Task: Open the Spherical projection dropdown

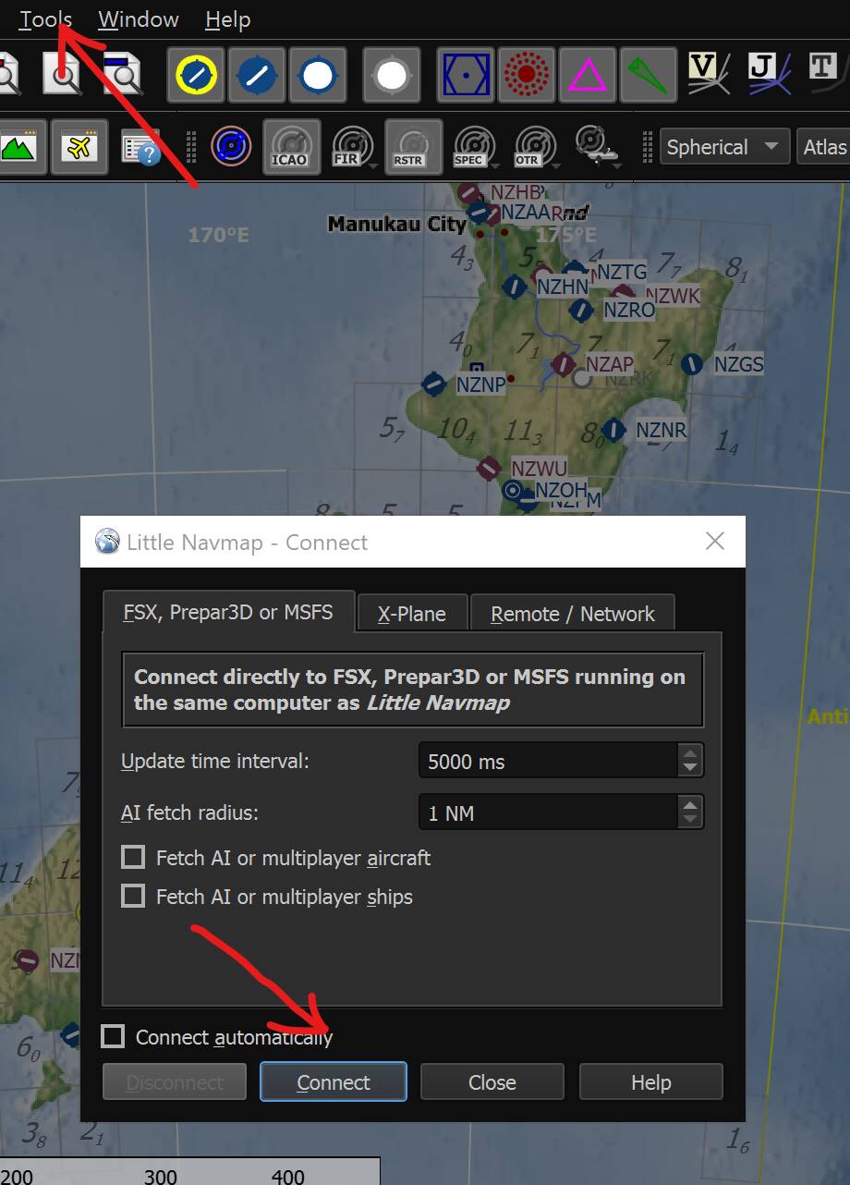Action: tap(725, 147)
